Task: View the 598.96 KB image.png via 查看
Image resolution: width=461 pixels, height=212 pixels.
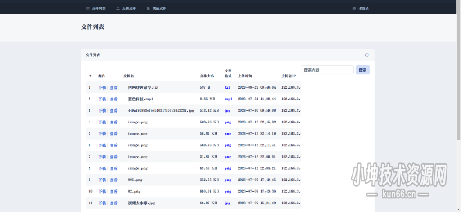Action: pos(114,122)
